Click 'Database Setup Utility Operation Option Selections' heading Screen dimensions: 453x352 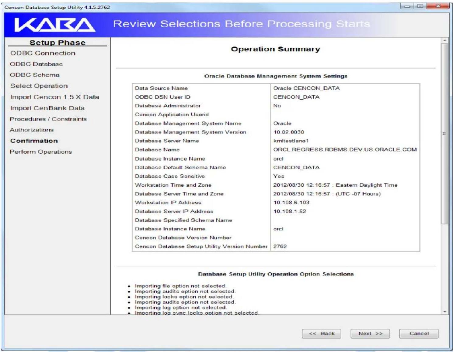[x=276, y=274]
